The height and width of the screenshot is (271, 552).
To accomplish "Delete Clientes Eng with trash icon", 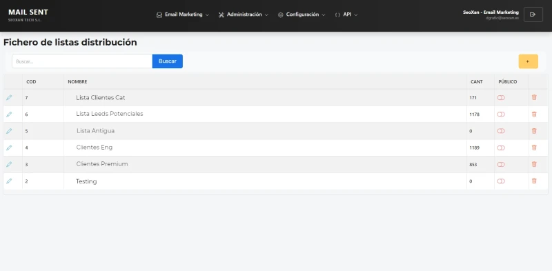I will (534, 148).
